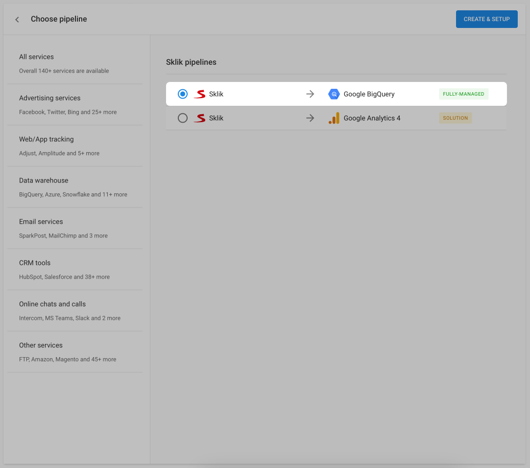Viewport: 530px width, 468px height.
Task: Click 'Facebook, Twitter, Bing and 25+ more' text
Action: (x=68, y=112)
